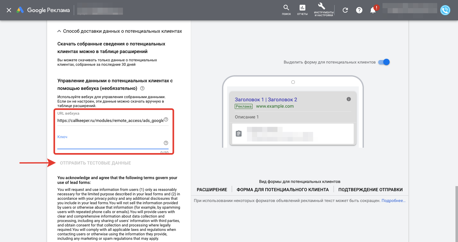Open the account avatar icon
This screenshot has height=242, width=458.
click(446, 10)
